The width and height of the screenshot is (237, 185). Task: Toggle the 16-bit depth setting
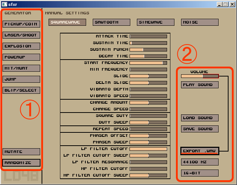(x=199, y=173)
